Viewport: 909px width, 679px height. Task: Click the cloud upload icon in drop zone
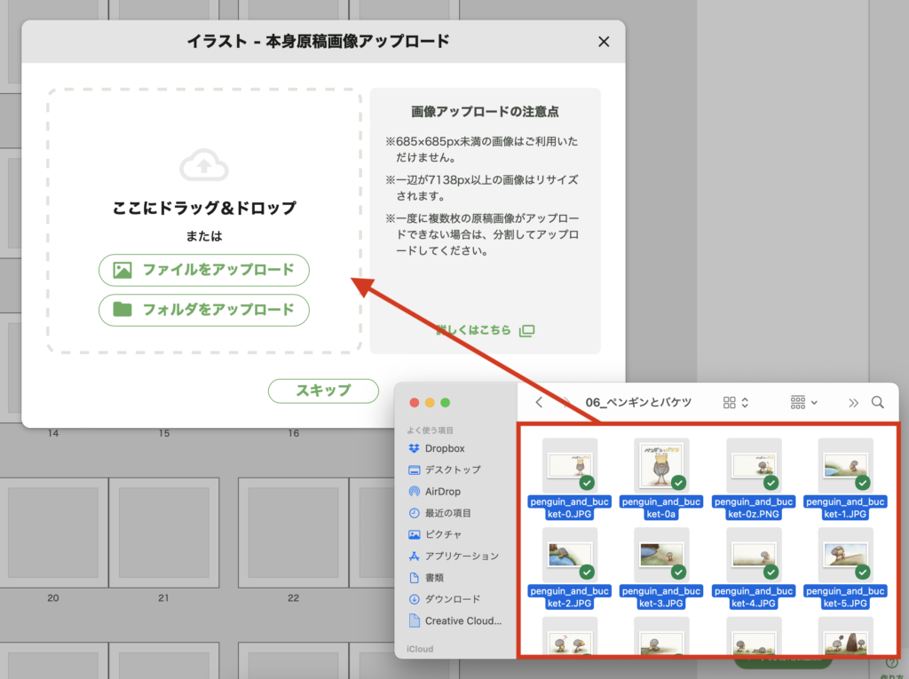tap(204, 164)
